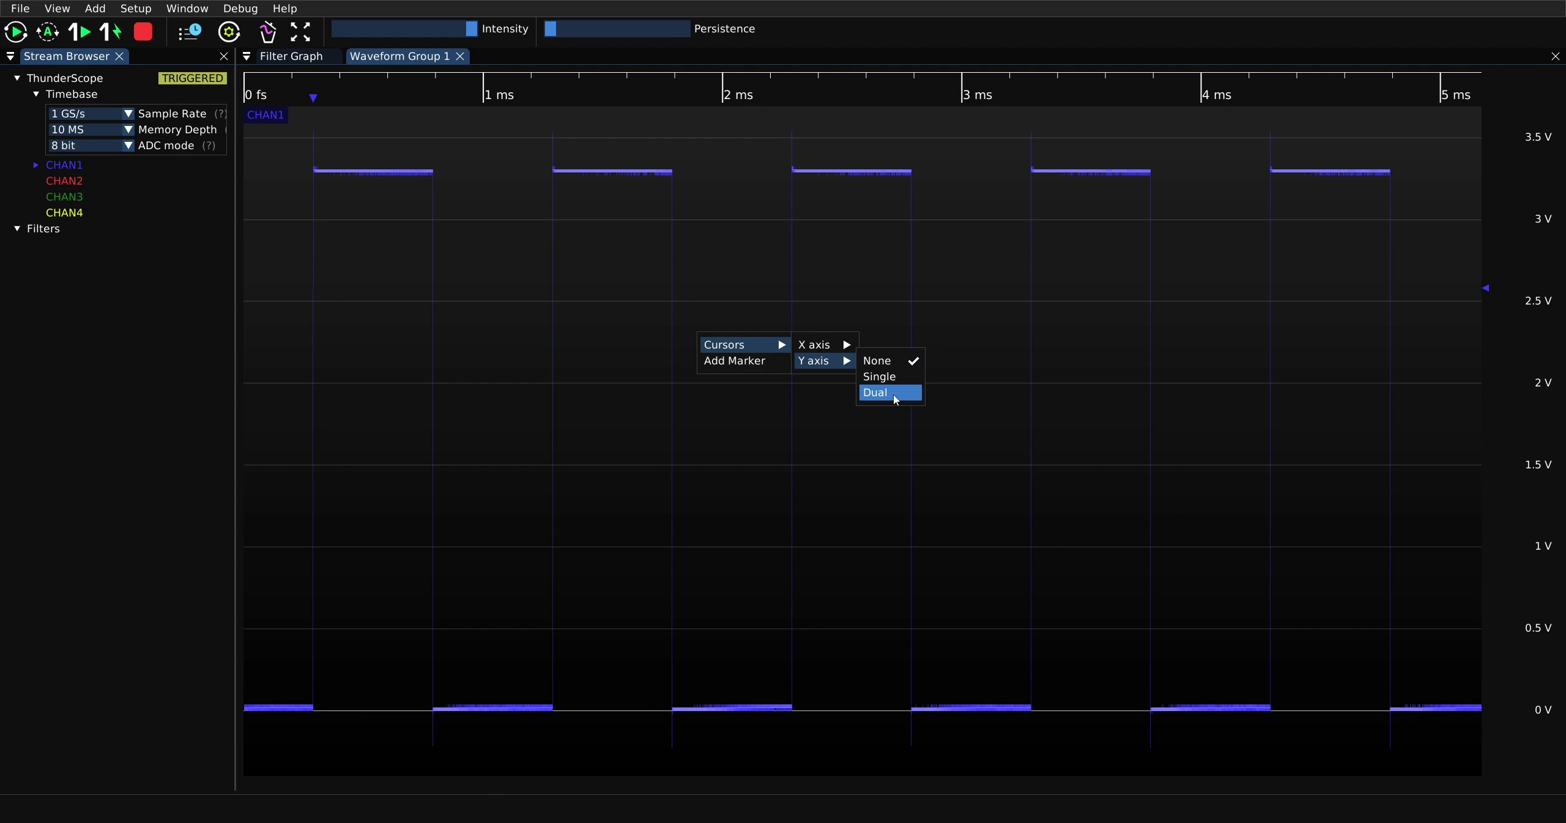Adjust the Intensity slider
This screenshot has width=1566, height=823.
(404, 29)
